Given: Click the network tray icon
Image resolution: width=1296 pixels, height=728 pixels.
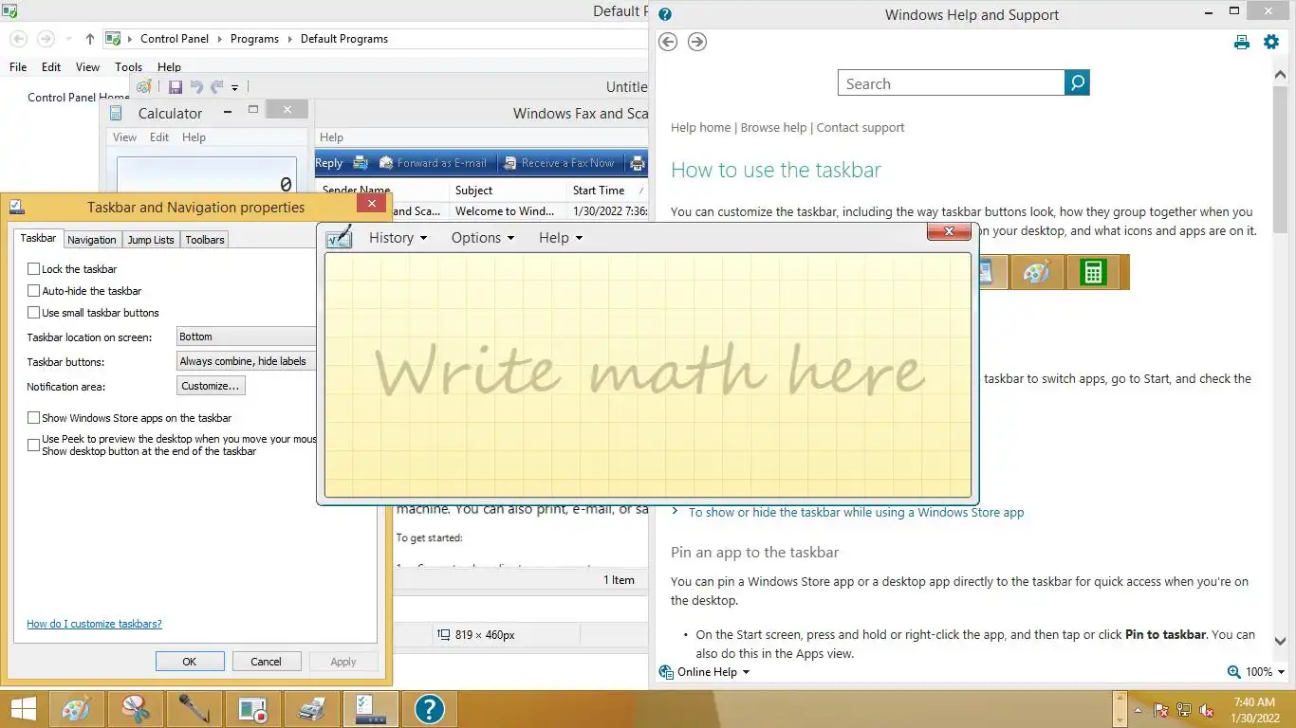Looking at the screenshot, I should click(1184, 710).
